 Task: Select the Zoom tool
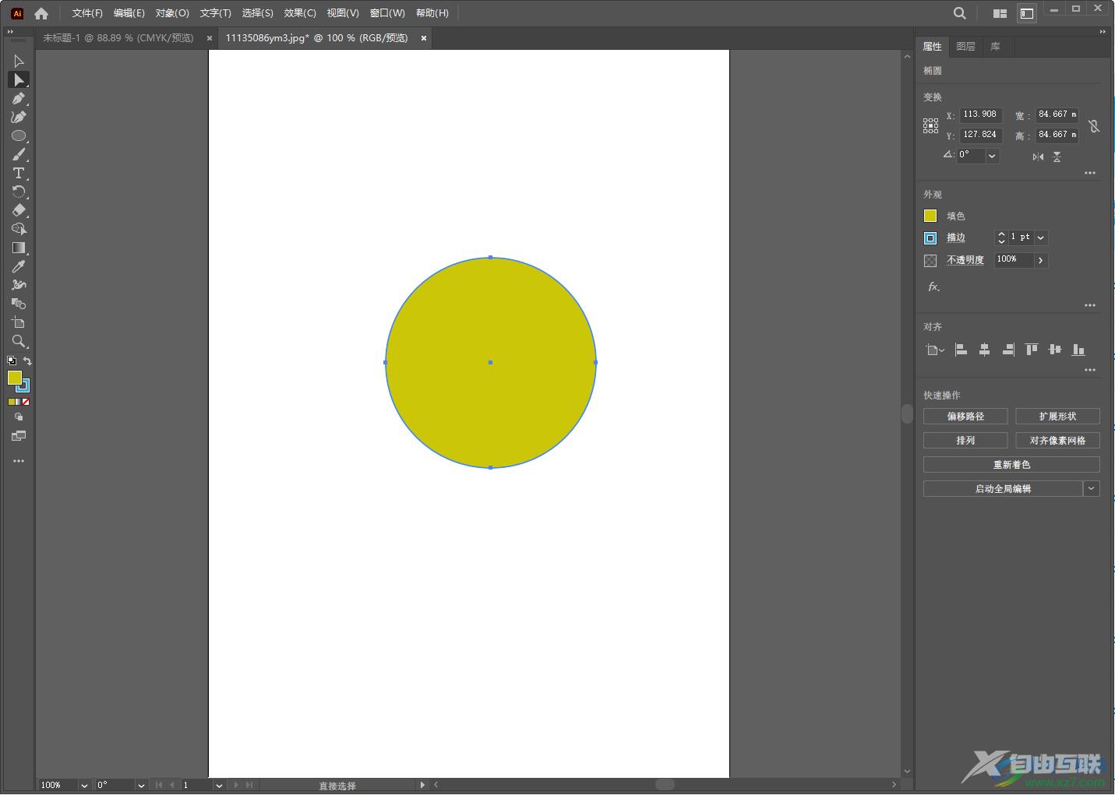(19, 341)
